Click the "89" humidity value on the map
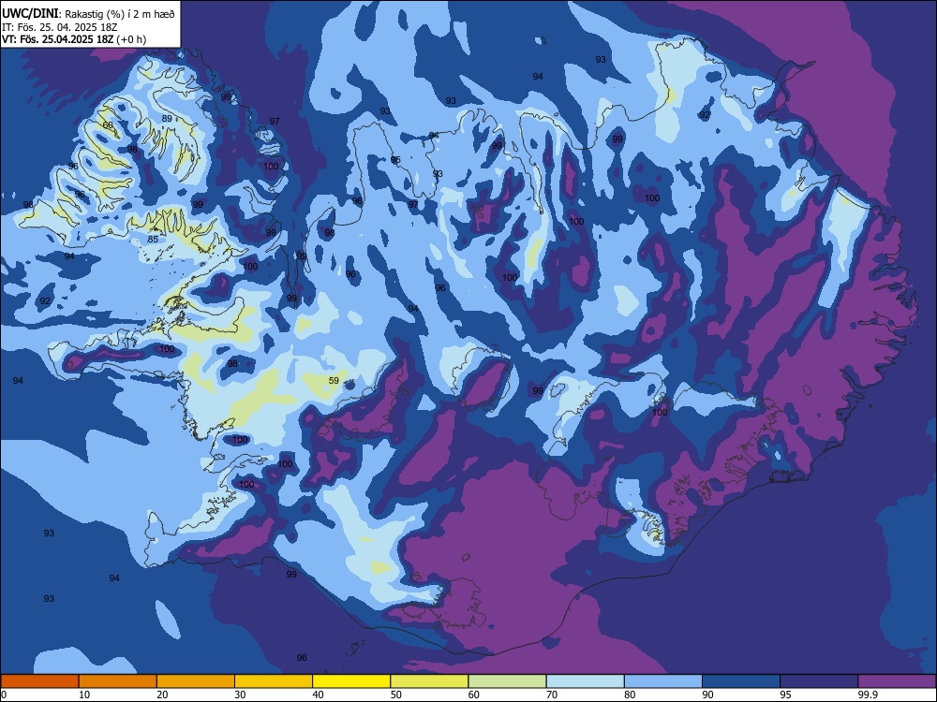The width and height of the screenshot is (937, 702). pyautogui.click(x=167, y=118)
